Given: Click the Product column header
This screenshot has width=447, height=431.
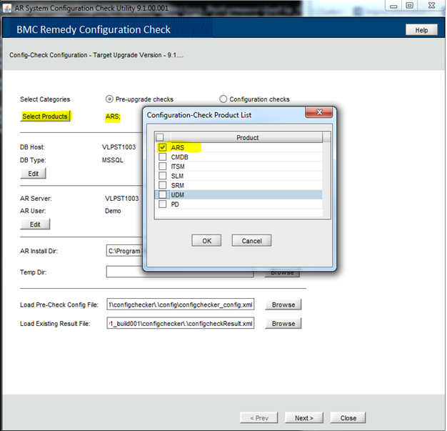Looking at the screenshot, I should [247, 137].
